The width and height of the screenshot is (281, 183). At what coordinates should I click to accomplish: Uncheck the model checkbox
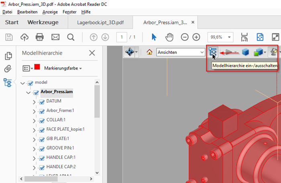30,83
